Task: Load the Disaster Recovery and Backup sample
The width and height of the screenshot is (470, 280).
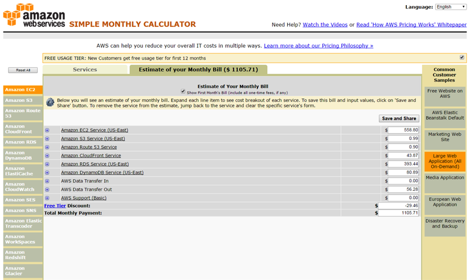Action: tap(445, 227)
